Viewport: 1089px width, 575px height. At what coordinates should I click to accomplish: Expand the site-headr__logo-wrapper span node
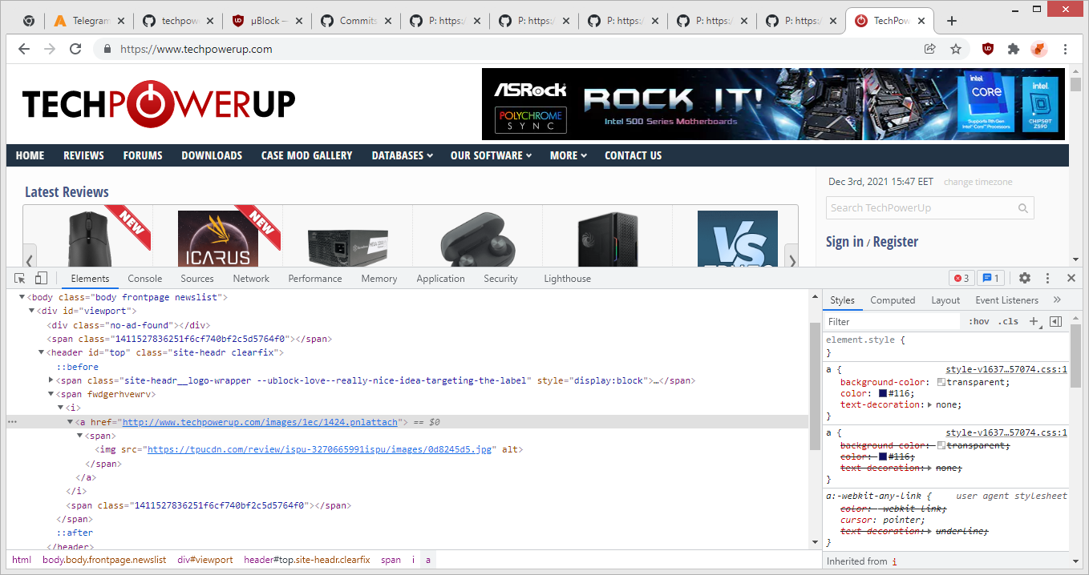coord(51,380)
